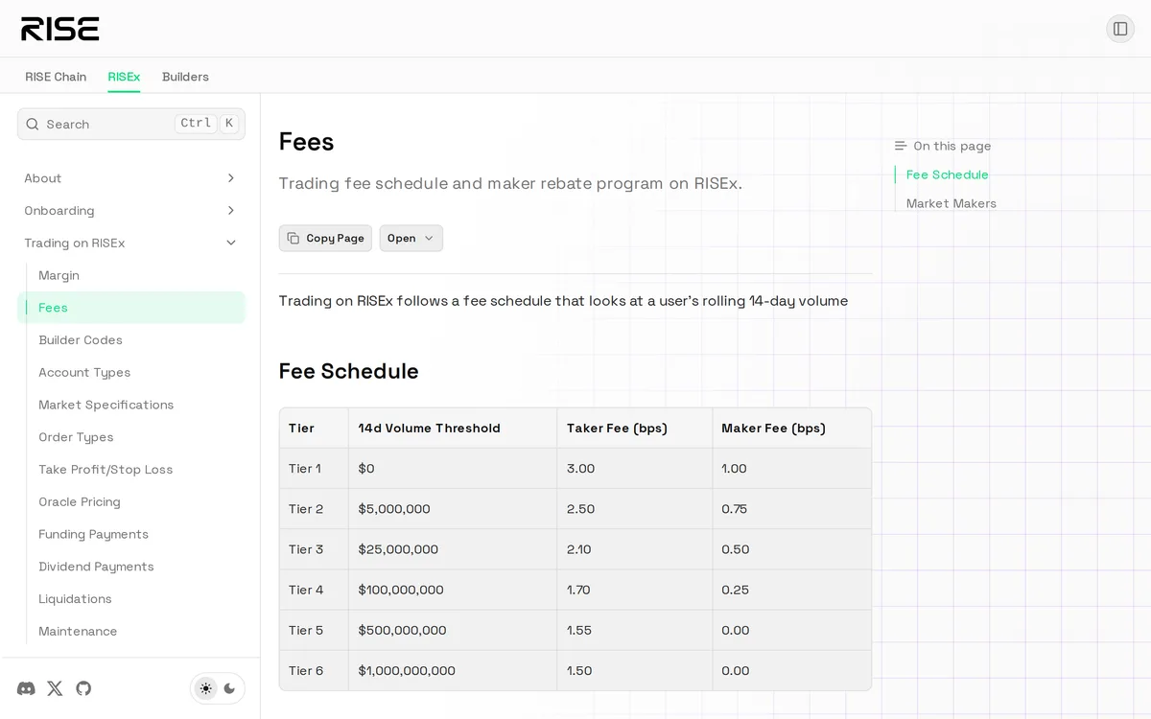The width and height of the screenshot is (1151, 719).
Task: Open the Discord link icon
Action: [x=27, y=688]
